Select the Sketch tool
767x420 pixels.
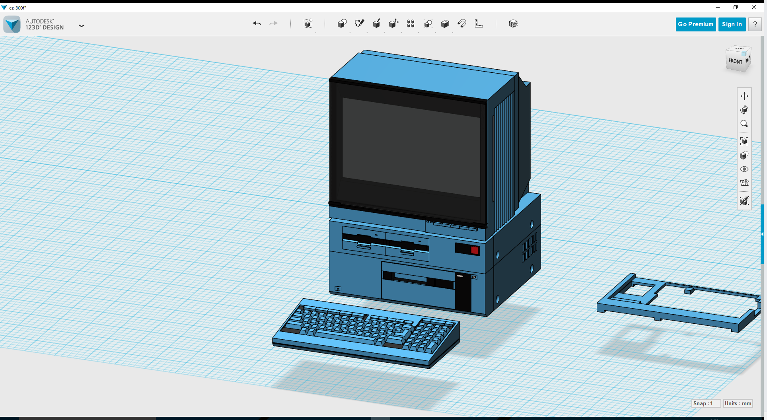[360, 23]
